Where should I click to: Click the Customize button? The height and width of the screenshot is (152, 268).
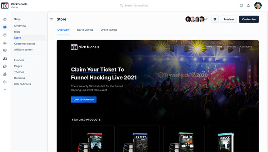[249, 19]
